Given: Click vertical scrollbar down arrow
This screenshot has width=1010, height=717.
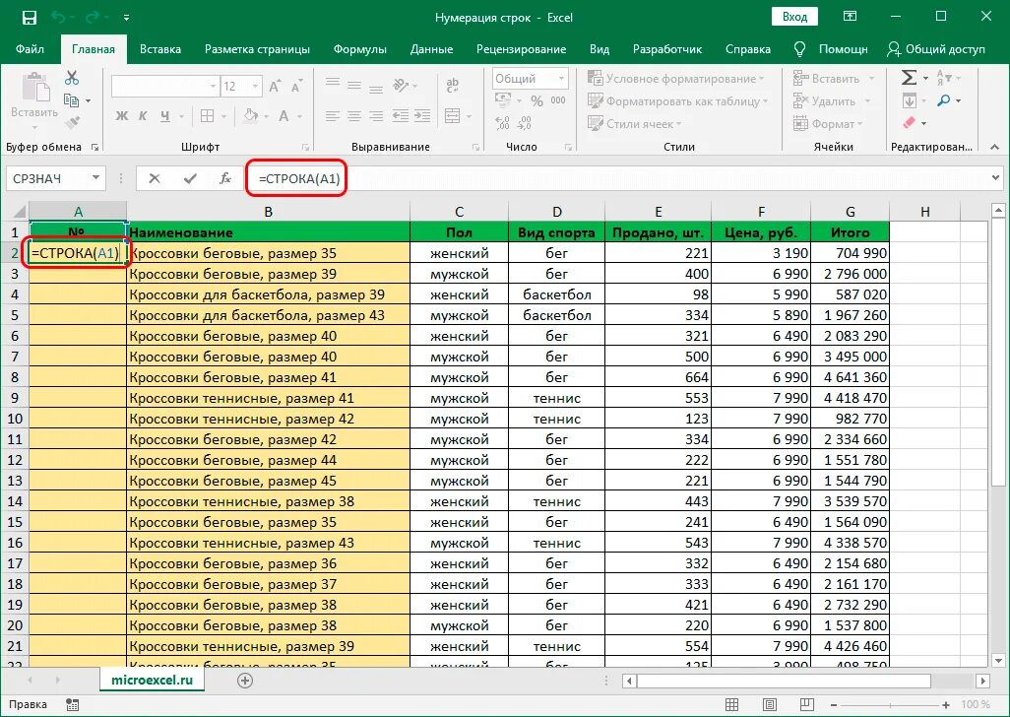Looking at the screenshot, I should click(998, 660).
